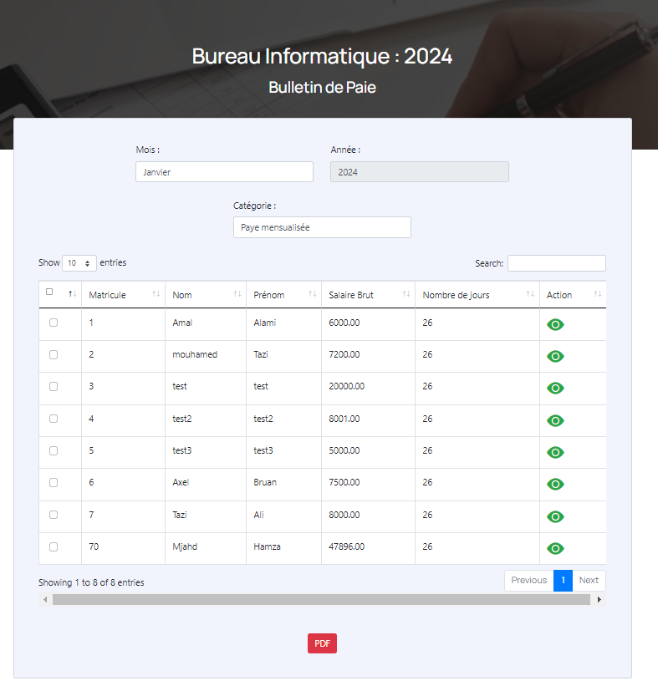Open the Show entries count dropdown
This screenshot has width=658, height=686.
(x=79, y=263)
